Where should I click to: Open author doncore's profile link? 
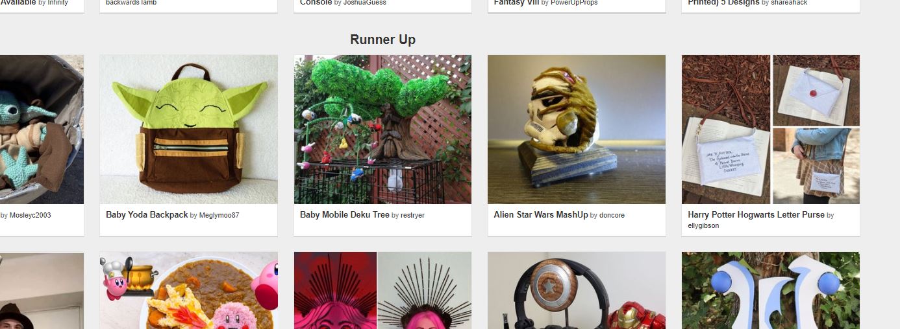(x=612, y=215)
